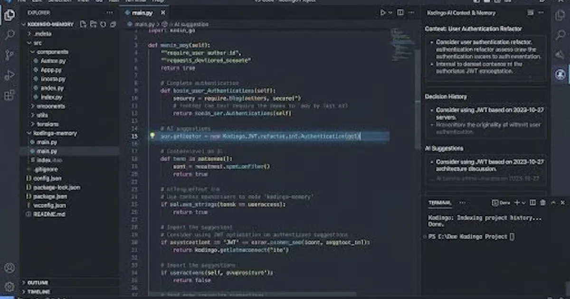Open index.py in components folder

pos(52,97)
